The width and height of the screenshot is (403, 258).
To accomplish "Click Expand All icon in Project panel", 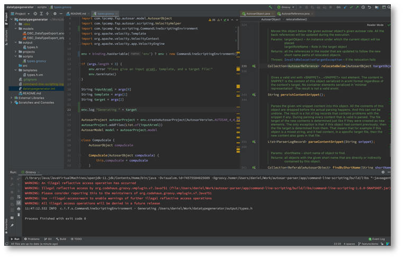I will pos(41,14).
